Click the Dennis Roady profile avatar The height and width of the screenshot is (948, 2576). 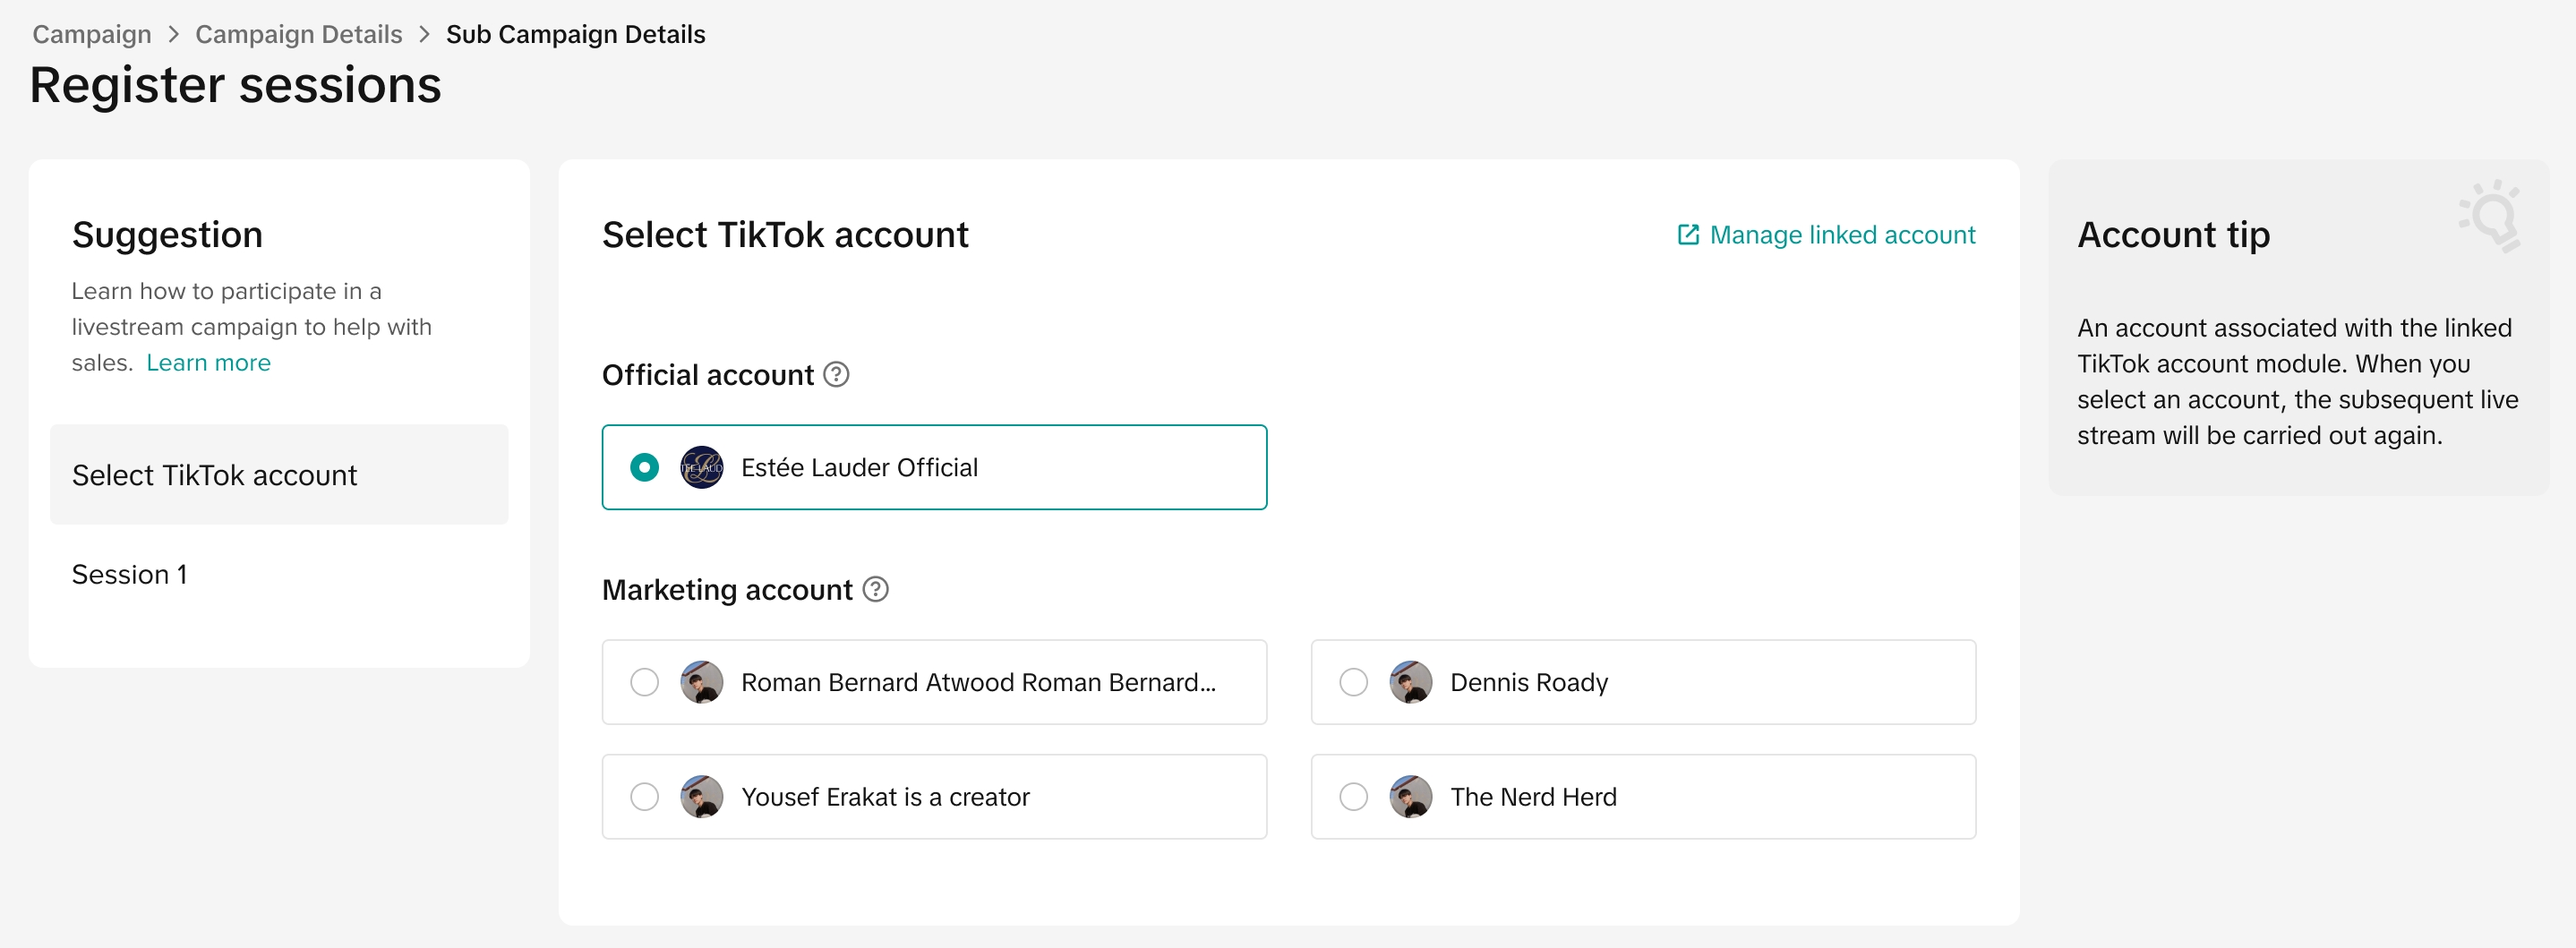[1410, 682]
